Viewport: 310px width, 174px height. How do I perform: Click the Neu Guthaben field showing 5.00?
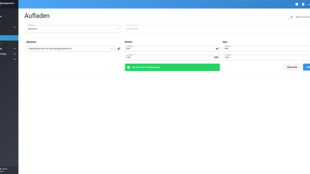(266, 58)
